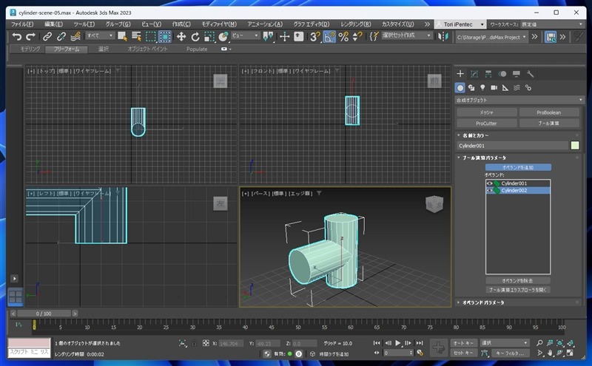Screen dimensions: 592x366
Task: Click the オペランドを除去 button
Action: pyautogui.click(x=518, y=281)
